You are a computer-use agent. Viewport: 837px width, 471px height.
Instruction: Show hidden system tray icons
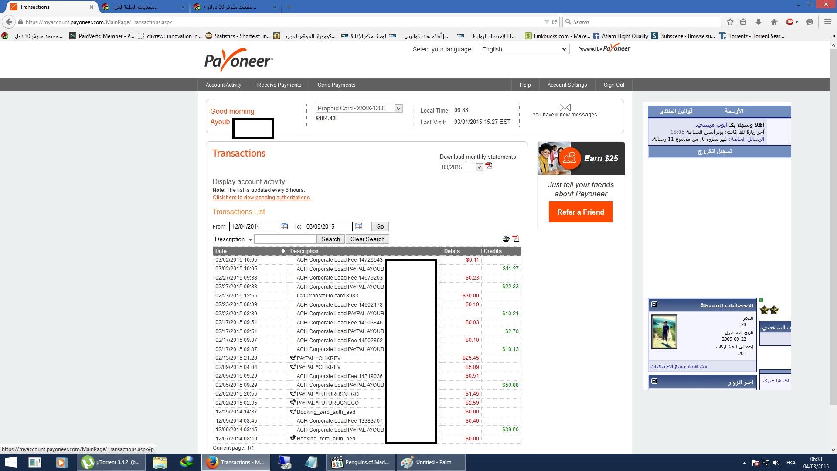[x=744, y=463]
